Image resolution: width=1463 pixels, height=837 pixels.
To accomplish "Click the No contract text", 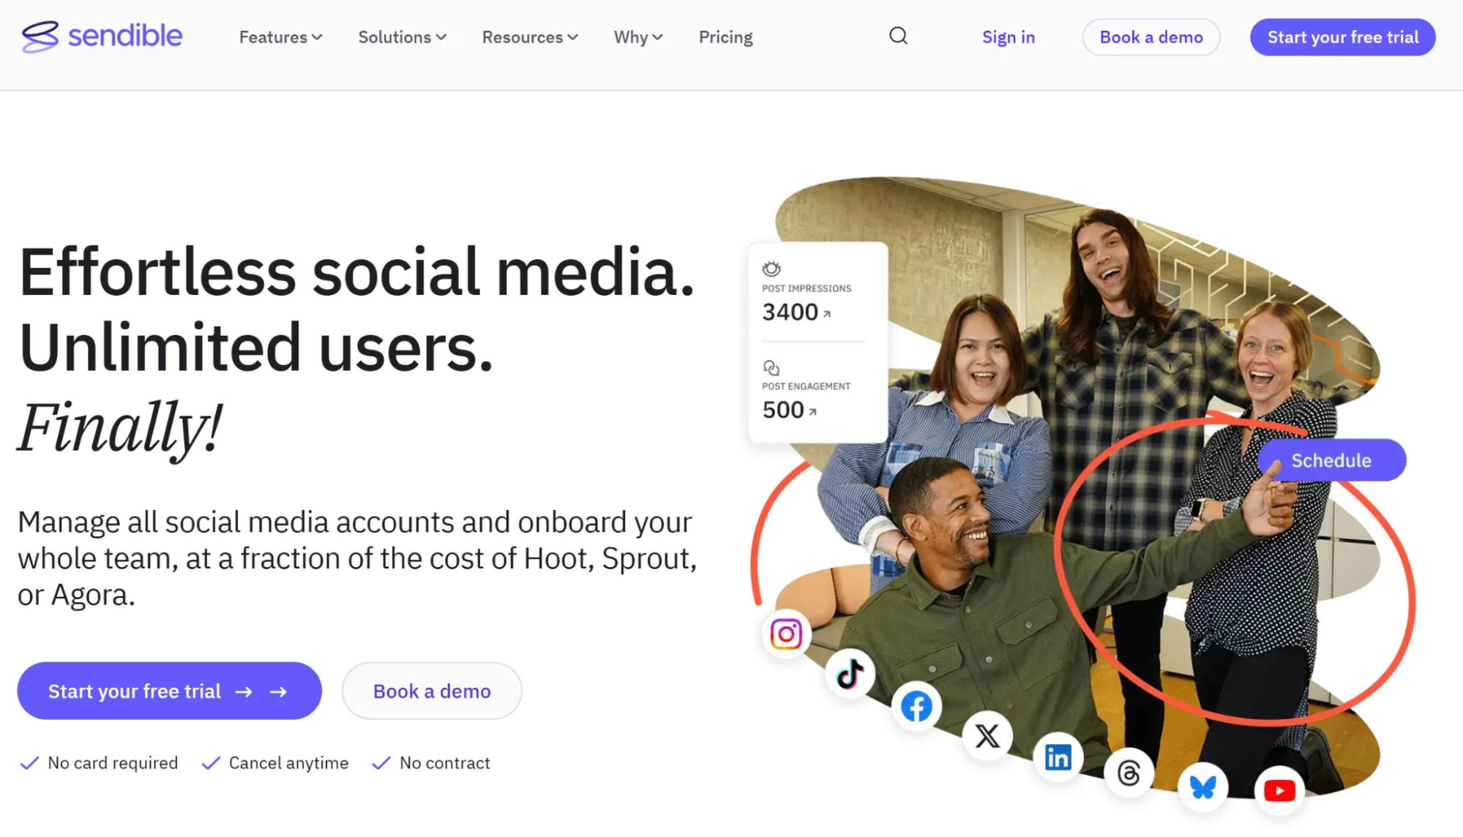I will (x=444, y=763).
